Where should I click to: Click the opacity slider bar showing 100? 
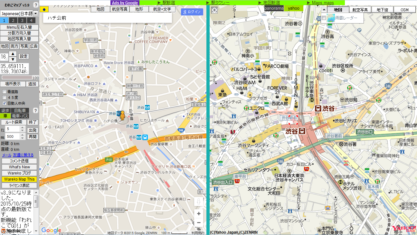(17, 78)
